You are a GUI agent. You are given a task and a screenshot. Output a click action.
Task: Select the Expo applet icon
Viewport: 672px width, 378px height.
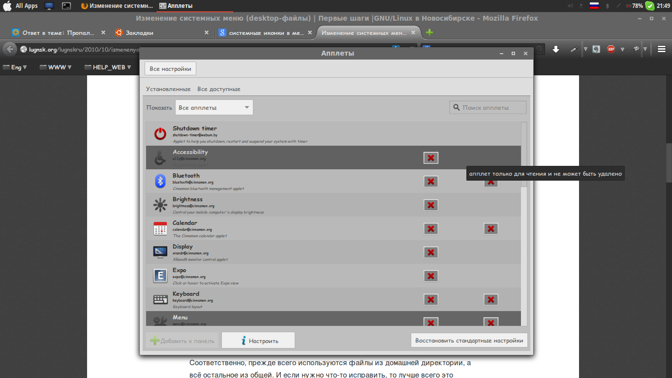(160, 276)
